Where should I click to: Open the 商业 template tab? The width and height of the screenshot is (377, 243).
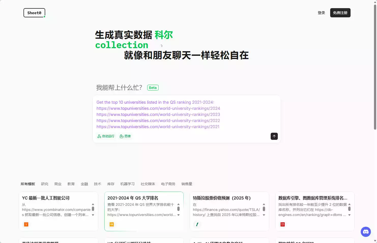(x=58, y=184)
